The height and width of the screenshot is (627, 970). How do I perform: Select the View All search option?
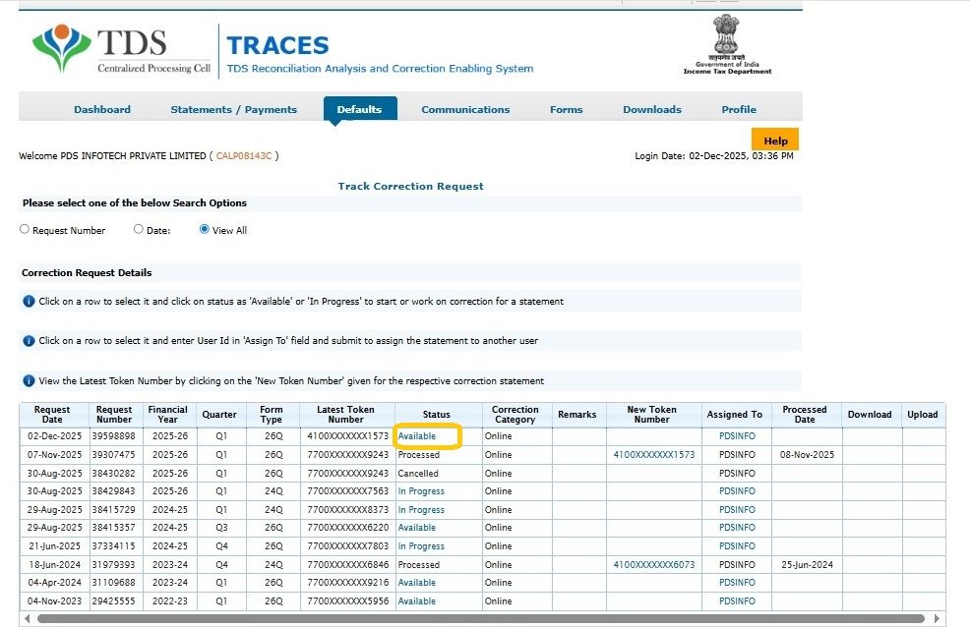pyautogui.click(x=205, y=229)
